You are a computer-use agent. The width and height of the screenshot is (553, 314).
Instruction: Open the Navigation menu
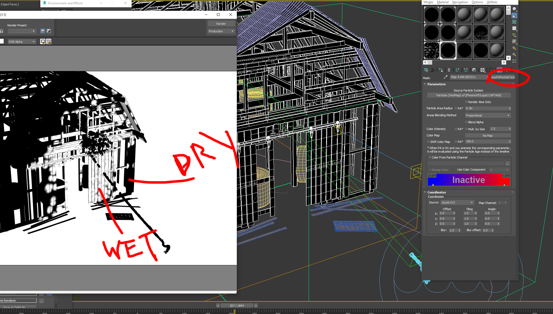click(460, 2)
